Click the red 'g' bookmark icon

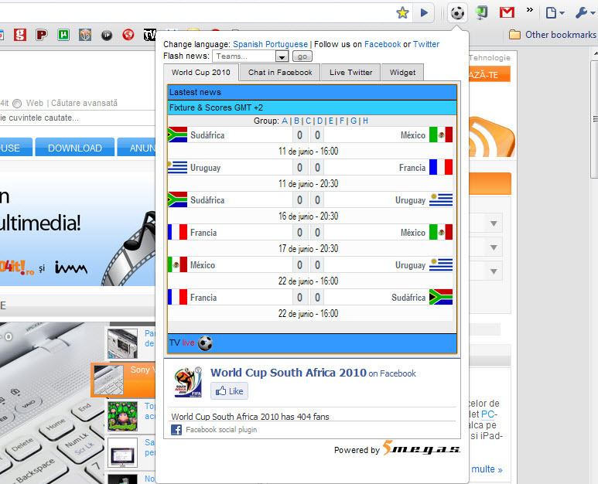(20, 35)
